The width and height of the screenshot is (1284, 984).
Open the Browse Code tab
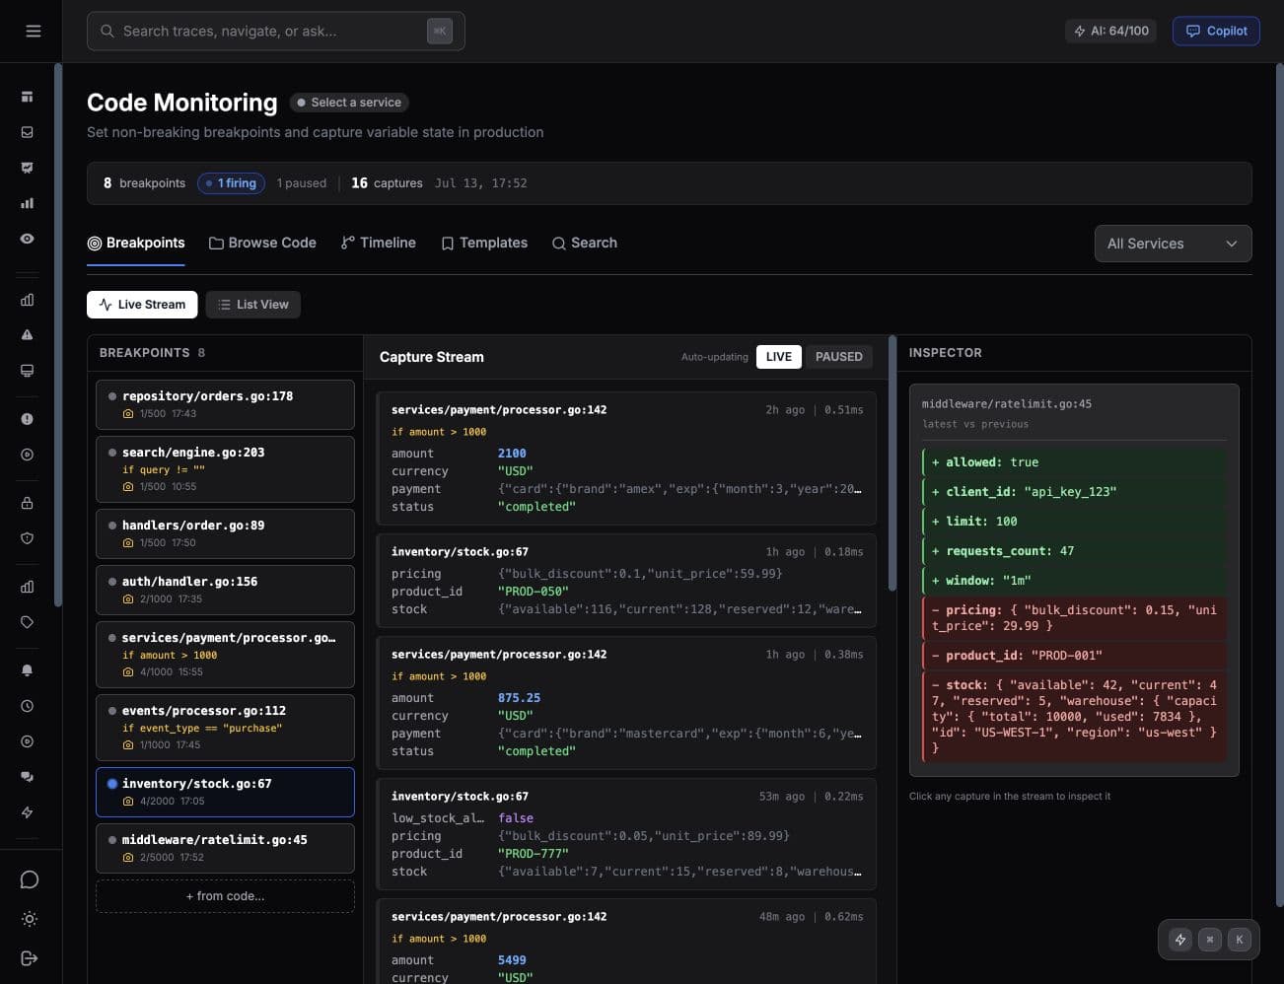pos(262,243)
